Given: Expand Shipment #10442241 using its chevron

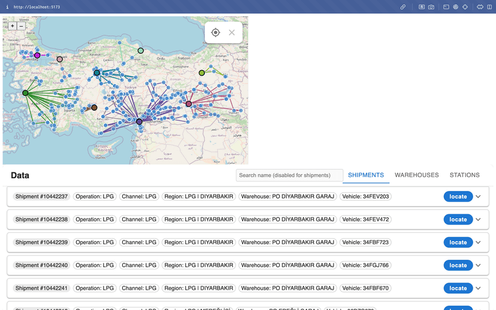Looking at the screenshot, I should tap(478, 288).
